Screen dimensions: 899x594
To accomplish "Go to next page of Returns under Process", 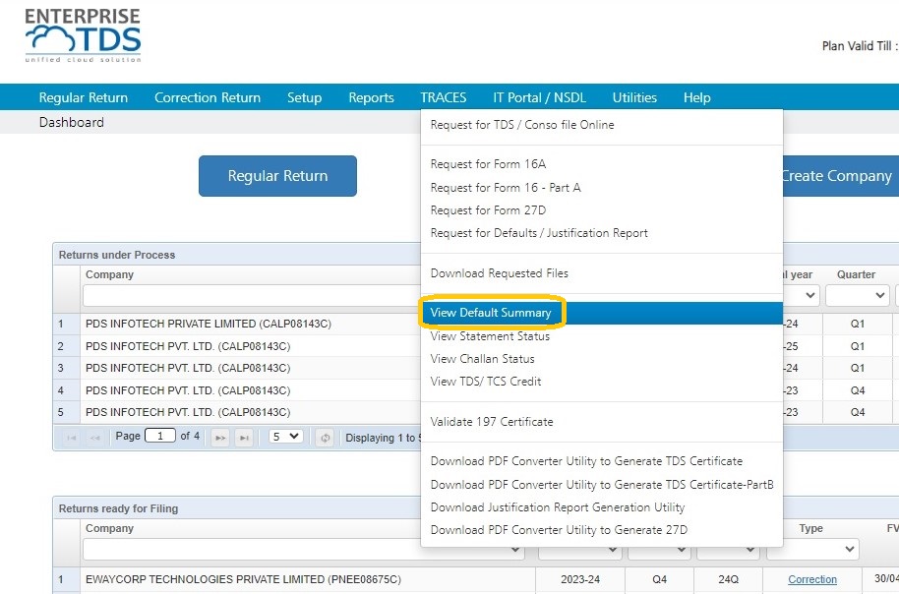I will [x=220, y=438].
